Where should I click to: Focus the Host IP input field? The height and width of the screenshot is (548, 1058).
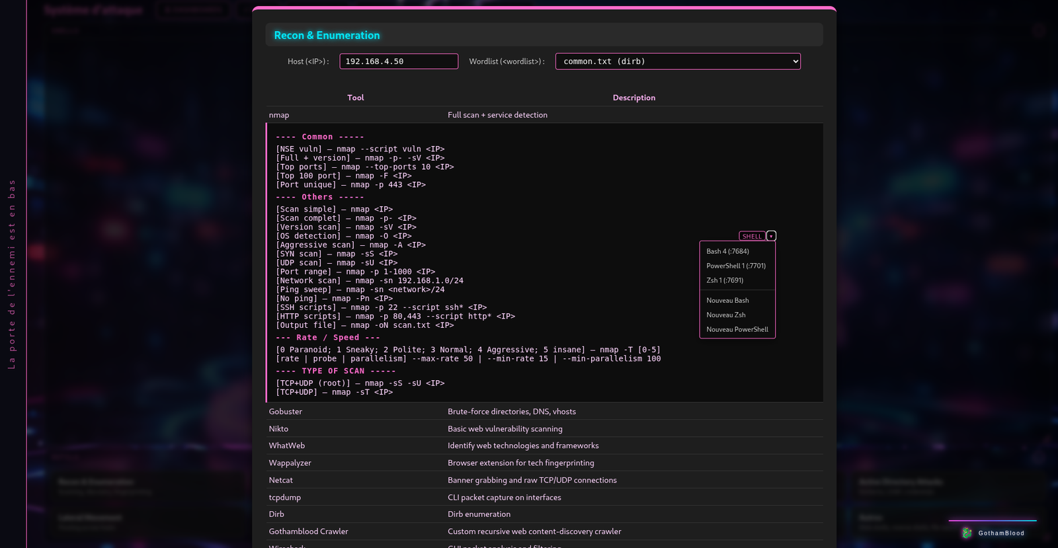point(399,61)
